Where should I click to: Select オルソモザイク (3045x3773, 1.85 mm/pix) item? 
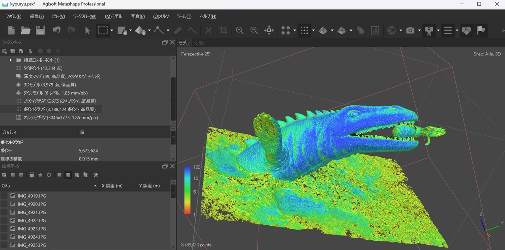60,118
